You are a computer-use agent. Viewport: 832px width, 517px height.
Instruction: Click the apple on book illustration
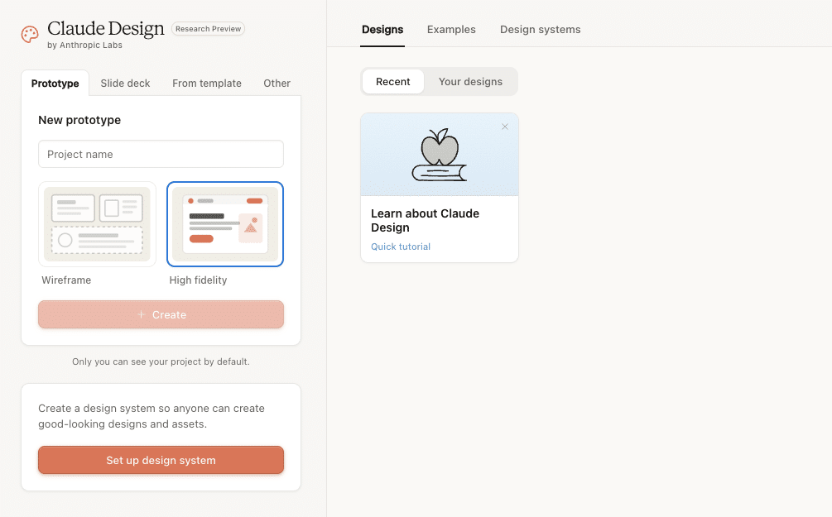pos(440,155)
